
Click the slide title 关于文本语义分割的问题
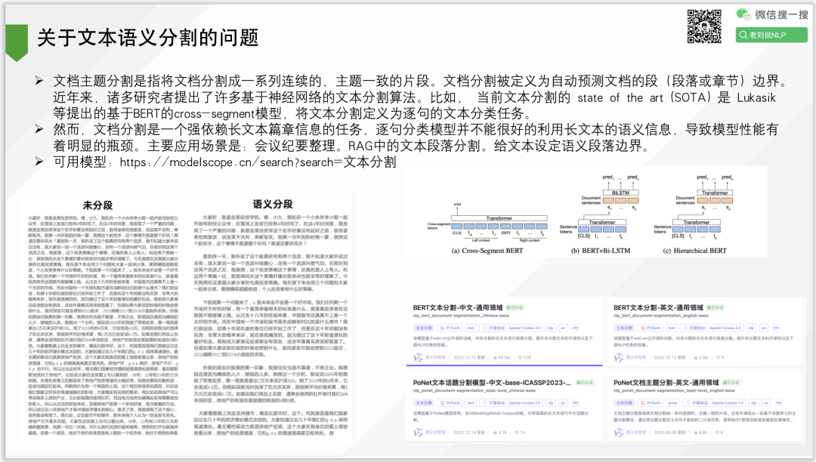[x=148, y=38]
